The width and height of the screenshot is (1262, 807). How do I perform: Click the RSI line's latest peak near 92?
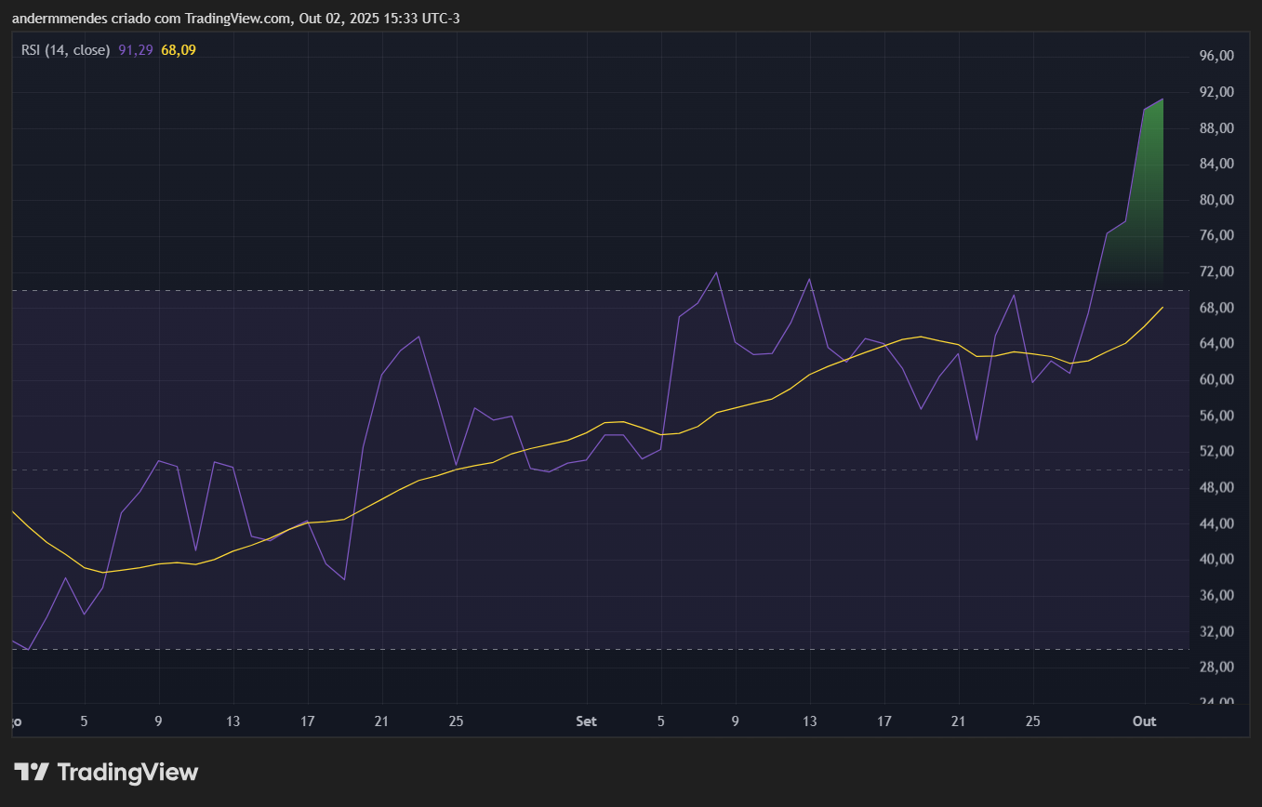click(1162, 99)
